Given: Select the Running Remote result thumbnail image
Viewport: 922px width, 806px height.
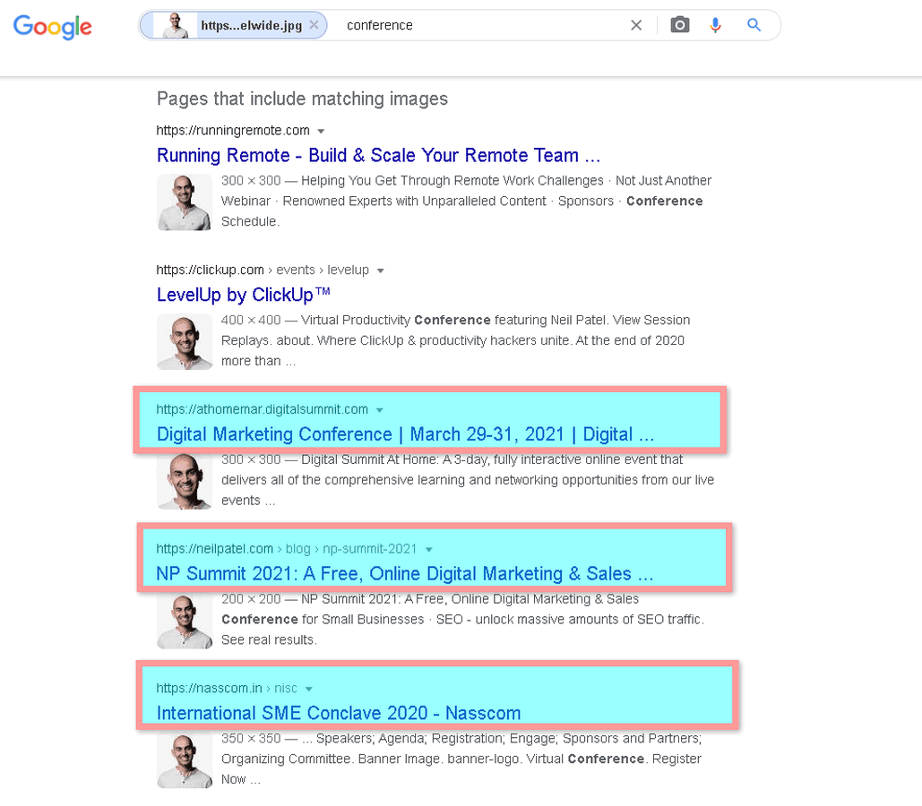Looking at the screenshot, I should (184, 201).
